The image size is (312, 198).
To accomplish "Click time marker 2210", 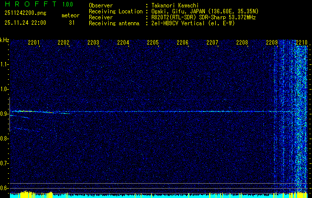I will pyautogui.click(x=302, y=42).
